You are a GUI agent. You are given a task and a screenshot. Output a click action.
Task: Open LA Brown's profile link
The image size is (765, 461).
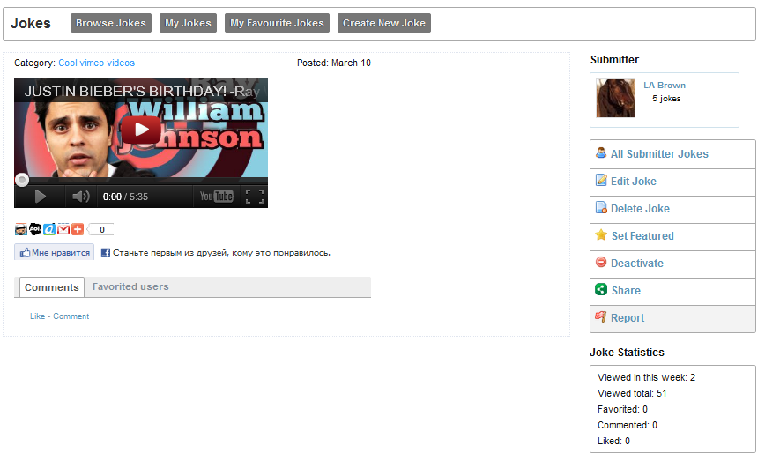click(665, 85)
